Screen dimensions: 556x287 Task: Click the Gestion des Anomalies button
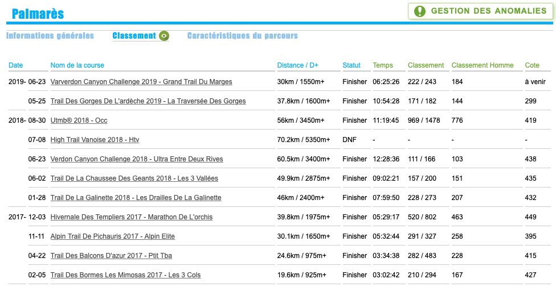[x=480, y=11]
